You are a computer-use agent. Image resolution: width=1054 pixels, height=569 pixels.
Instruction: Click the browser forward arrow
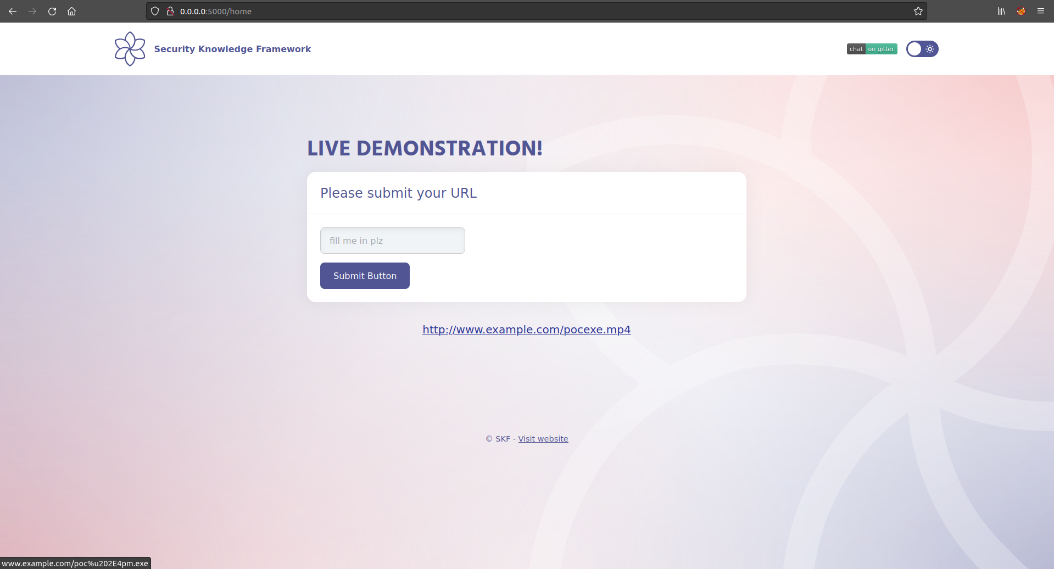point(32,11)
